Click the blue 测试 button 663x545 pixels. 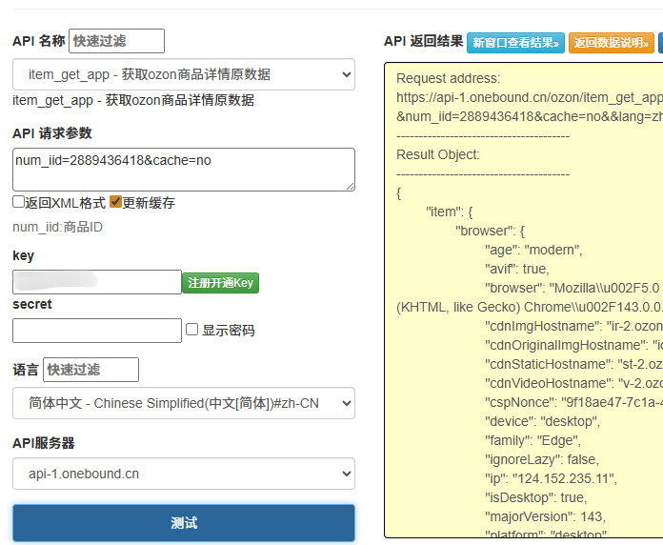coord(184,523)
